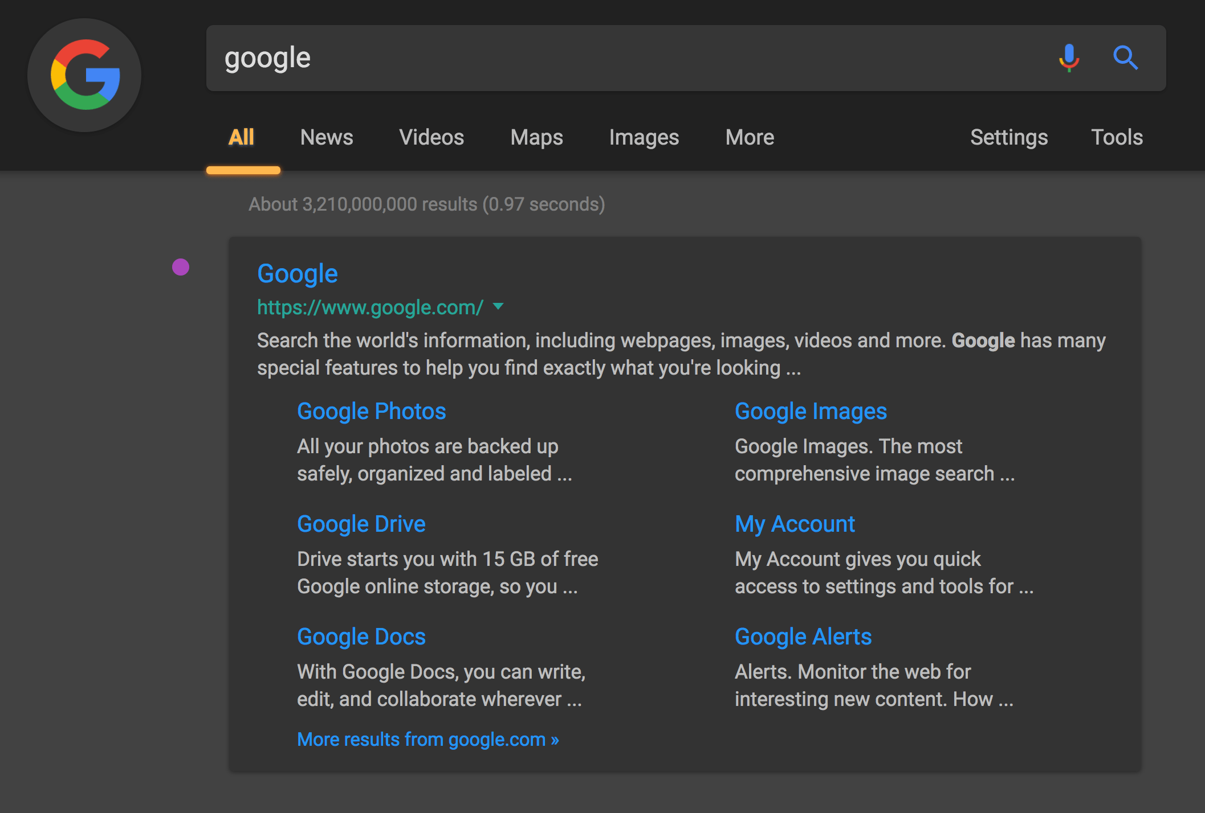This screenshot has height=813, width=1205.
Task: Open the Videos tab
Action: (x=431, y=137)
